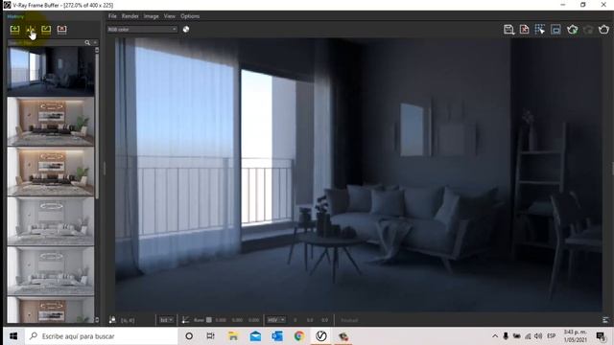
Task: Select the dark window render thumbnail
Action: tap(51, 72)
